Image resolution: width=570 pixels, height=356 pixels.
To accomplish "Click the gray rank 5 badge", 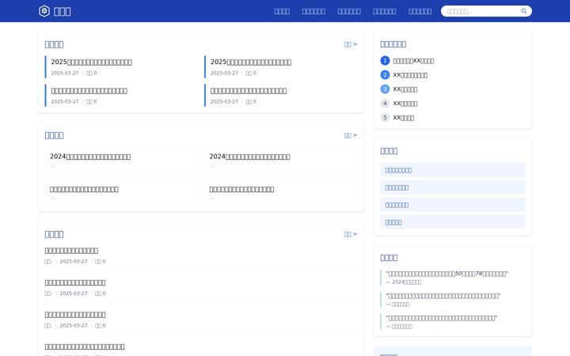I will coord(385,117).
